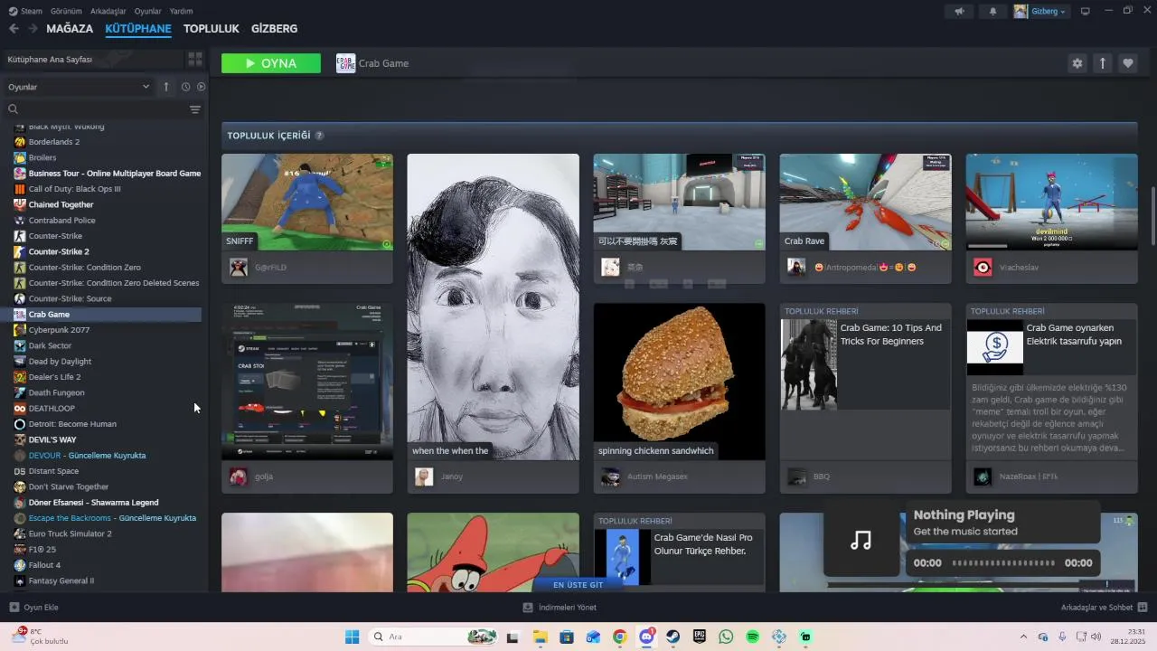Switch to the KÜTÜPHANE tab
The height and width of the screenshot is (651, 1157).
coord(138,29)
